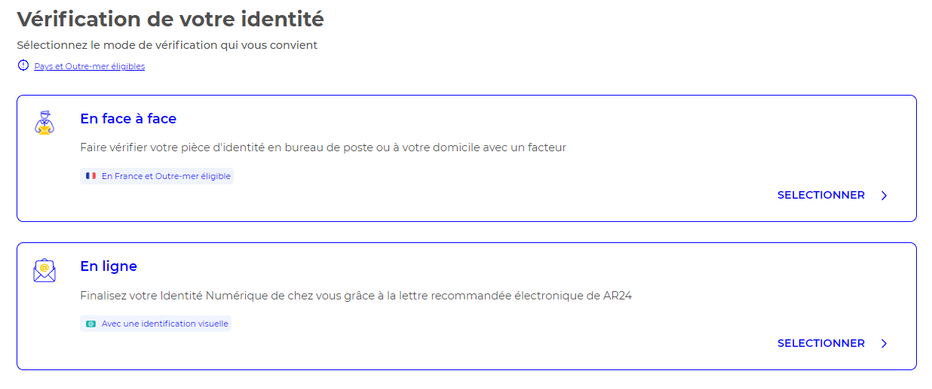Viewport: 932px width, 389px height.
Task: Click the Avec une identification visuelle badge
Action: [x=155, y=324]
